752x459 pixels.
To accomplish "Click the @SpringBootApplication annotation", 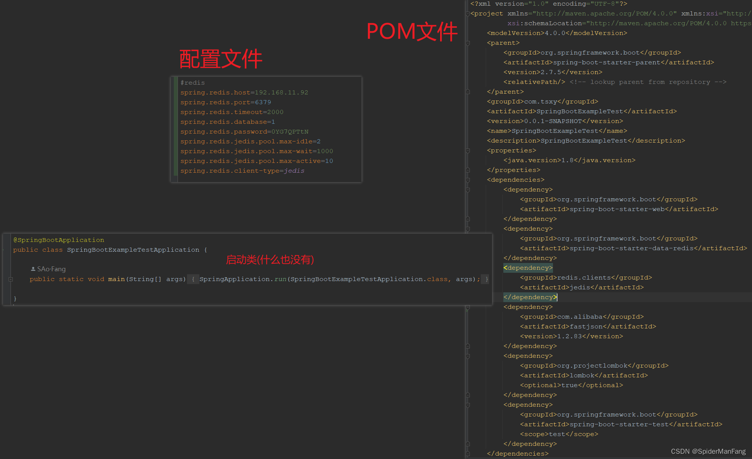I will point(59,240).
